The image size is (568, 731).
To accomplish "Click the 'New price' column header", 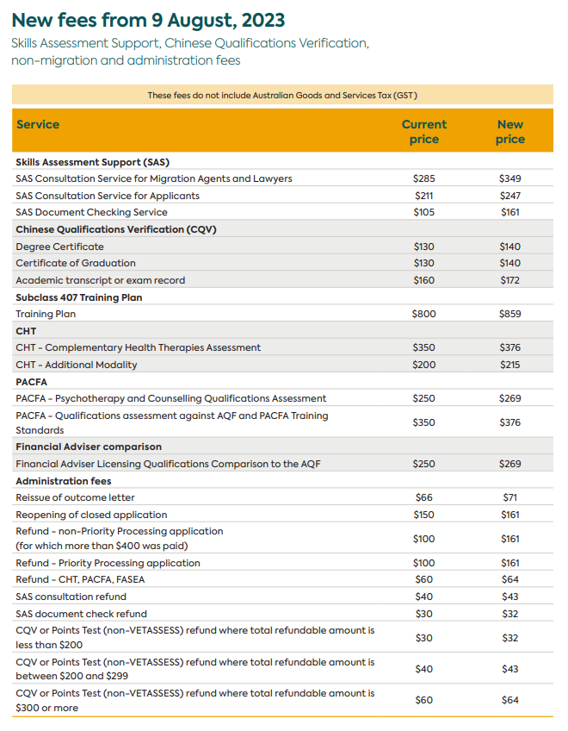I will click(x=509, y=132).
